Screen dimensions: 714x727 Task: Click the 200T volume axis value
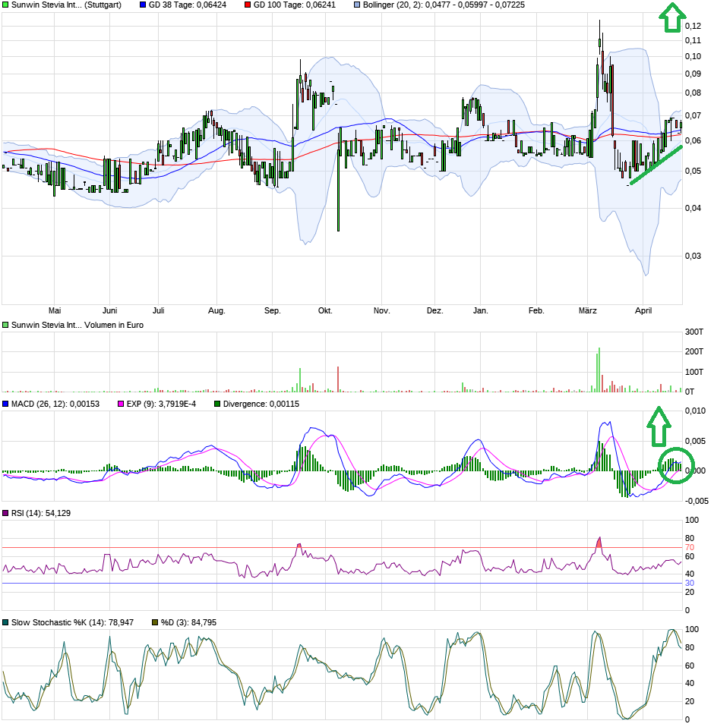pos(694,352)
